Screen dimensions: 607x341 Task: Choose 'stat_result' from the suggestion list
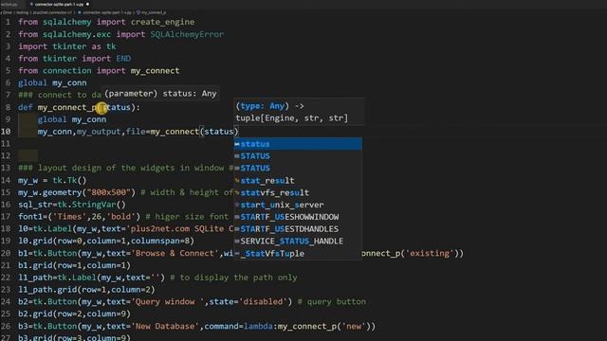[298, 181]
